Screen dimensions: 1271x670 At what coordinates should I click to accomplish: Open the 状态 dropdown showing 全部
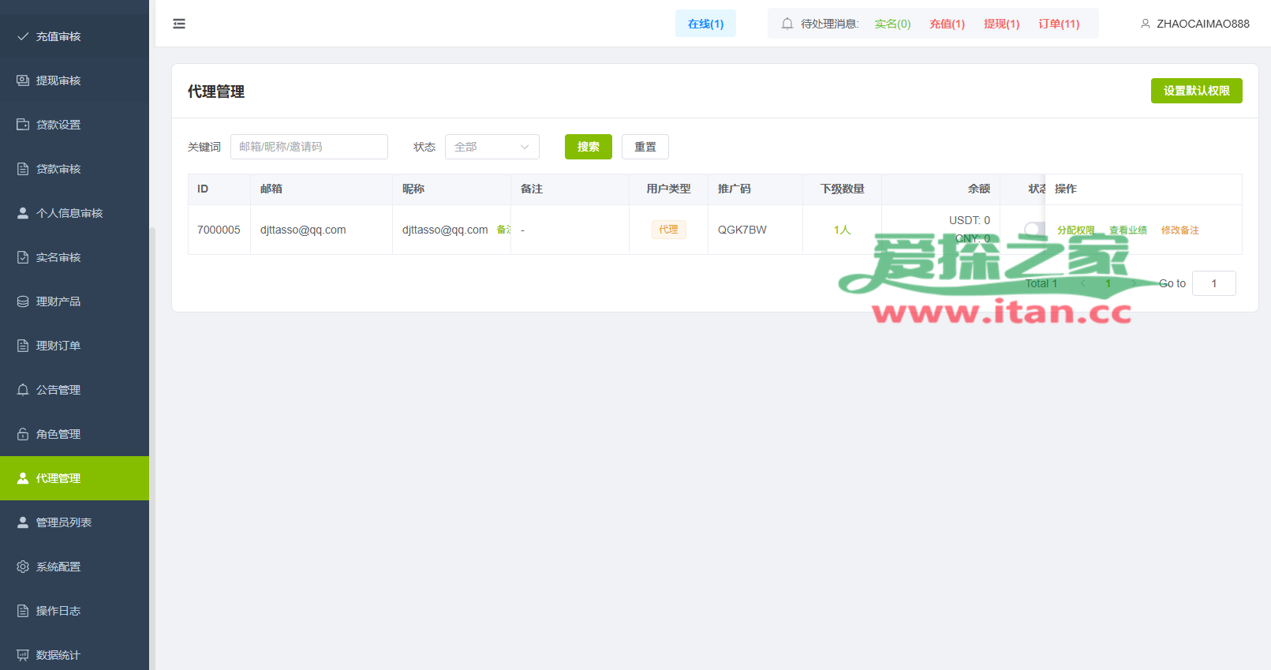(492, 147)
